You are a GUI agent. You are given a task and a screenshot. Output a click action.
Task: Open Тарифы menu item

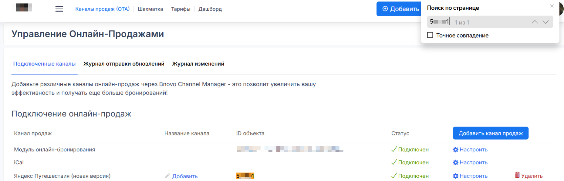tap(181, 9)
